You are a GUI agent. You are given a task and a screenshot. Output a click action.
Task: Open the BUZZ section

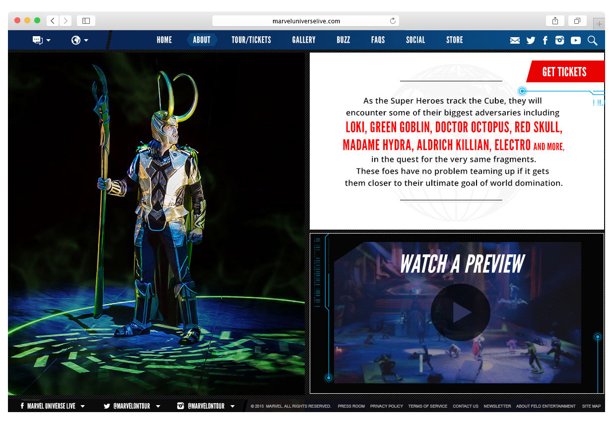click(x=343, y=40)
